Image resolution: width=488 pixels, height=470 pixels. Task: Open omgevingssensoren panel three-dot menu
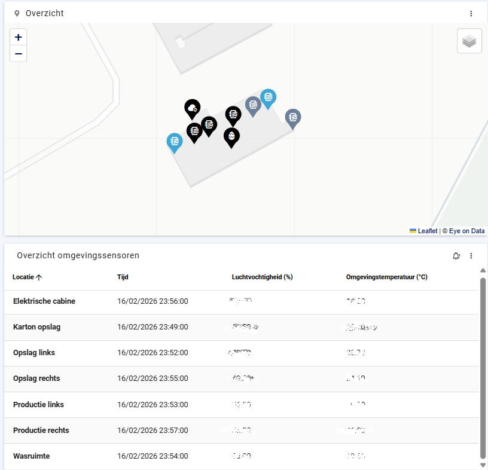click(471, 255)
